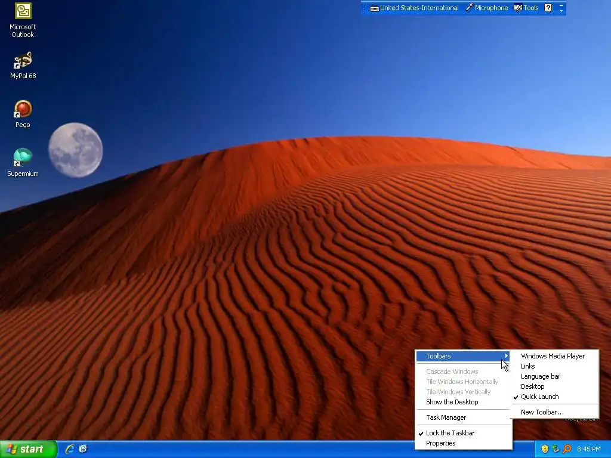Grab the Language bar's dotted handle

point(364,8)
